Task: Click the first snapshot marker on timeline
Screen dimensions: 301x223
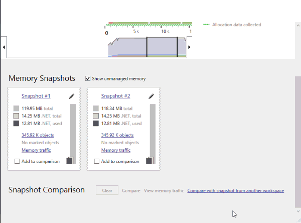Action: [x=147, y=47]
